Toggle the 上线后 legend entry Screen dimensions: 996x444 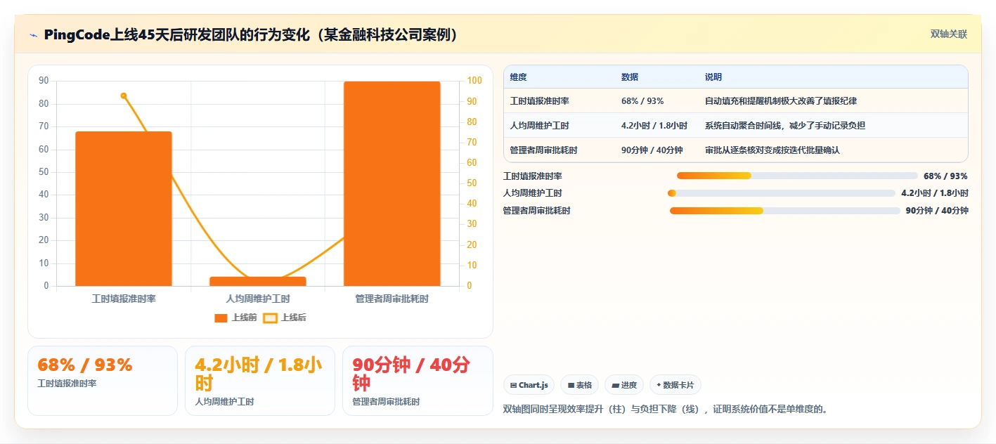(285, 318)
